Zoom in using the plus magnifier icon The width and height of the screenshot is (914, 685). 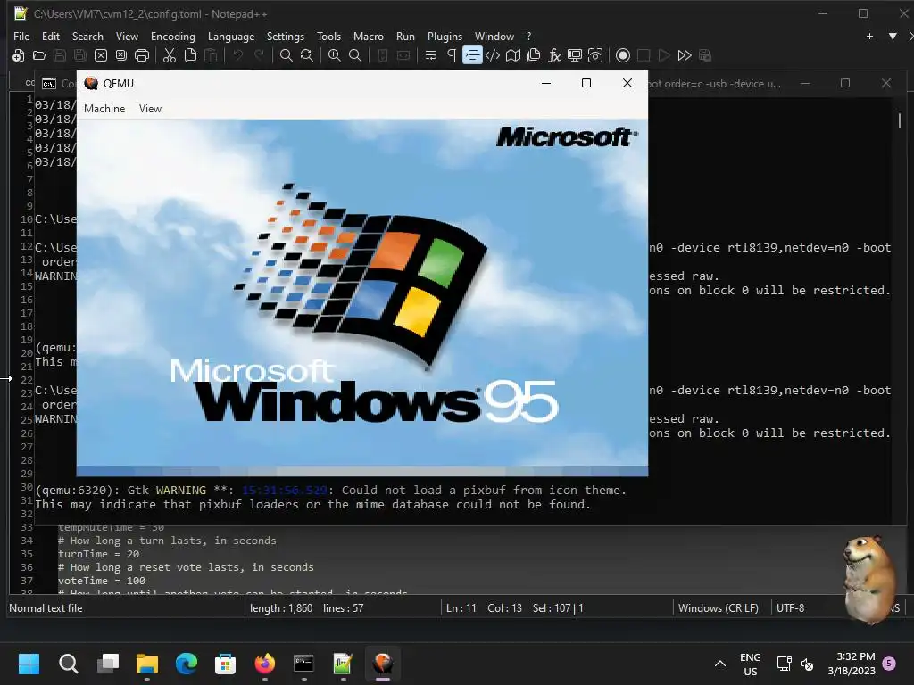click(334, 55)
